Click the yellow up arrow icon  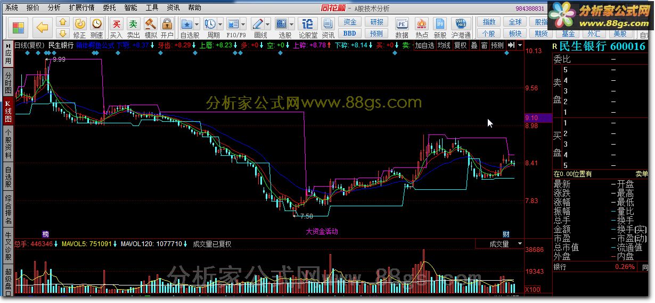click(62, 22)
